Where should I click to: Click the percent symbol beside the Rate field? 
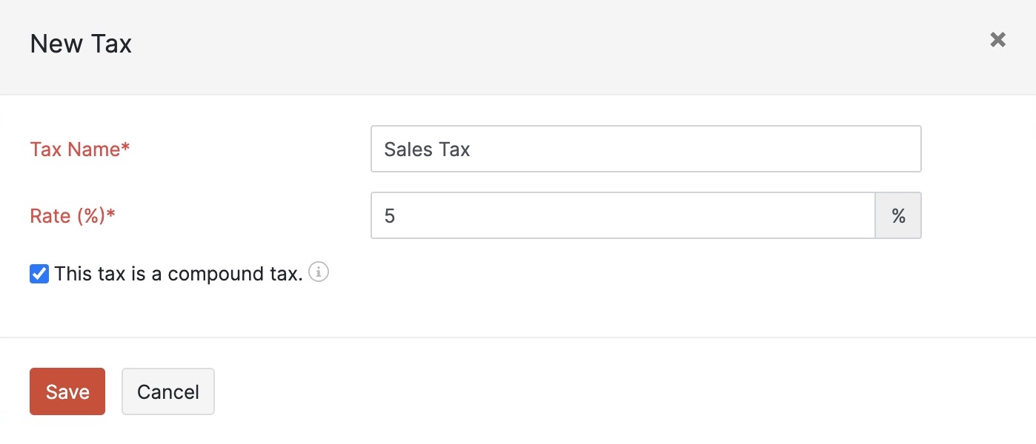(x=898, y=215)
